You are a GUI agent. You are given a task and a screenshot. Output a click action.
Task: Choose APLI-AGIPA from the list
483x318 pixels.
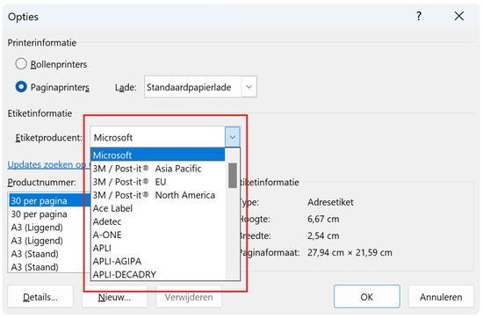(158, 261)
